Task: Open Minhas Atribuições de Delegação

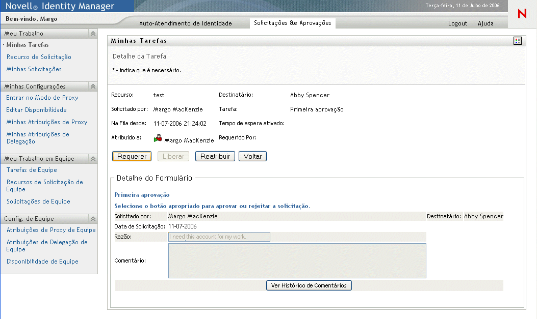Action: tap(38, 138)
